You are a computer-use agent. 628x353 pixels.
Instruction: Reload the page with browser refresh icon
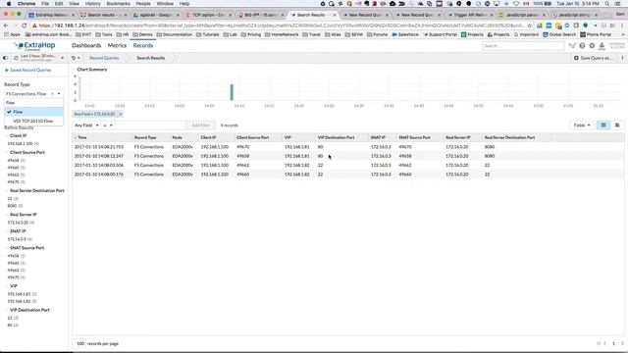pos(25,25)
